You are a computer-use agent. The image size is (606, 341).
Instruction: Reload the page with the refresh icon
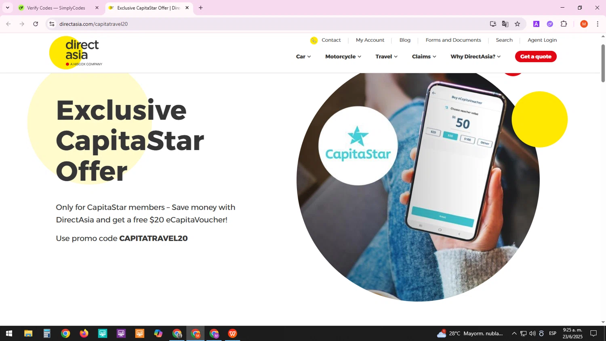coord(36,24)
